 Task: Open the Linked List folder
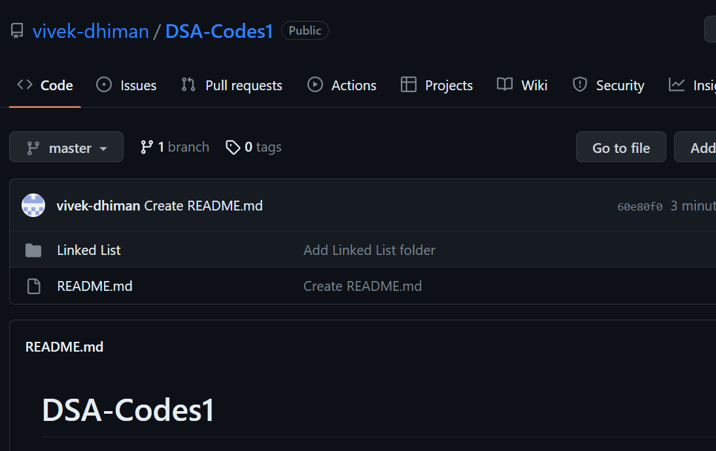tap(89, 250)
